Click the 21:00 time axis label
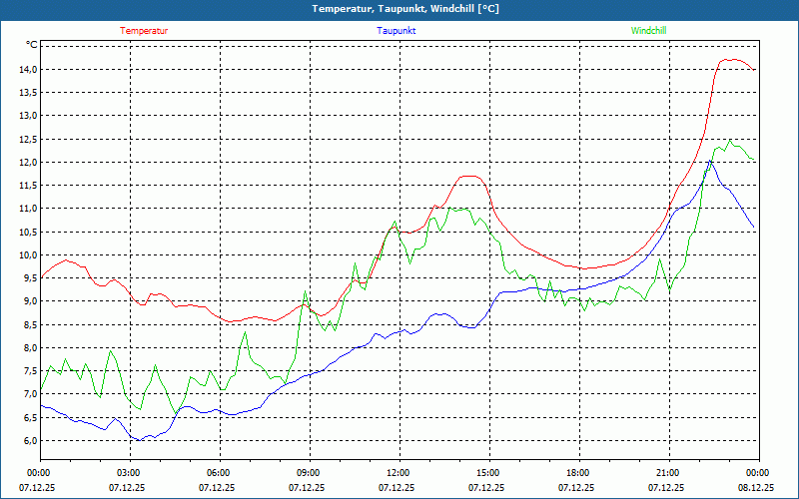799x499 pixels. click(x=667, y=473)
